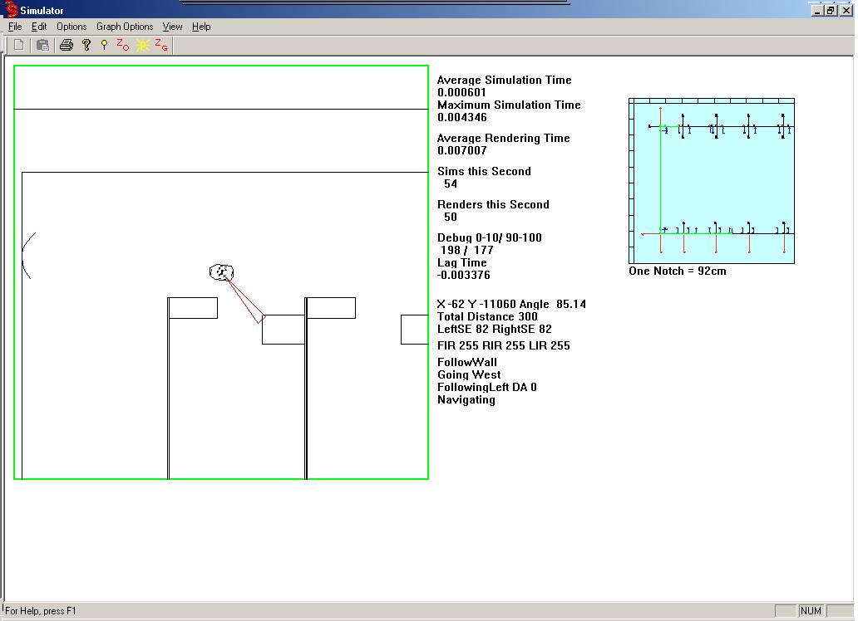Open the View menu
The image size is (858, 621).
click(172, 27)
